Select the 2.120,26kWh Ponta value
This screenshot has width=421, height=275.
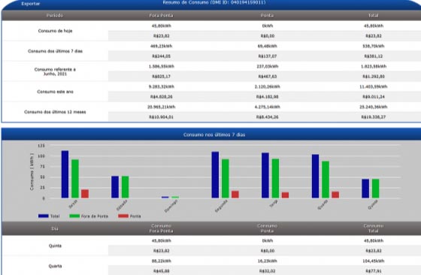268,86
